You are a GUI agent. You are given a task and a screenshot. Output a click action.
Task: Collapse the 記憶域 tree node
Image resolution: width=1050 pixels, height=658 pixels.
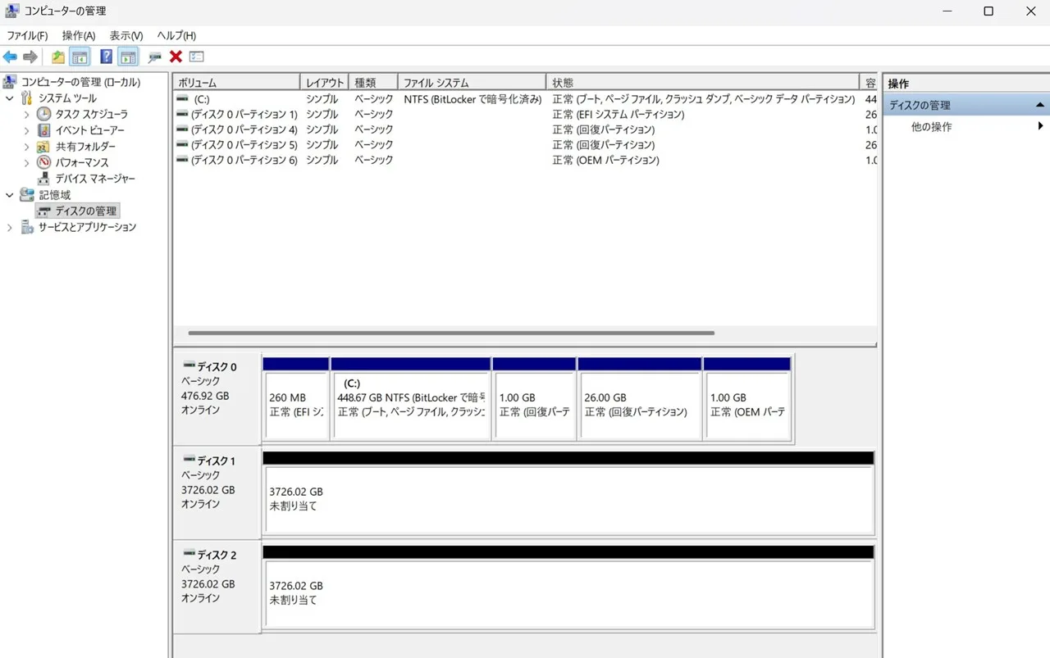click(x=10, y=195)
